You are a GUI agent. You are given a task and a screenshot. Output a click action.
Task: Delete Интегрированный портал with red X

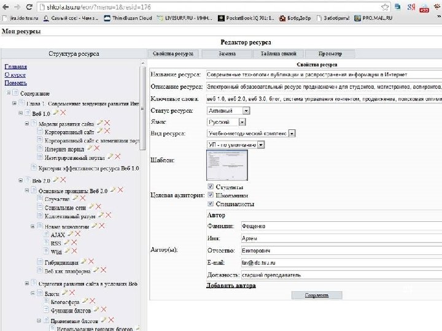(117, 156)
